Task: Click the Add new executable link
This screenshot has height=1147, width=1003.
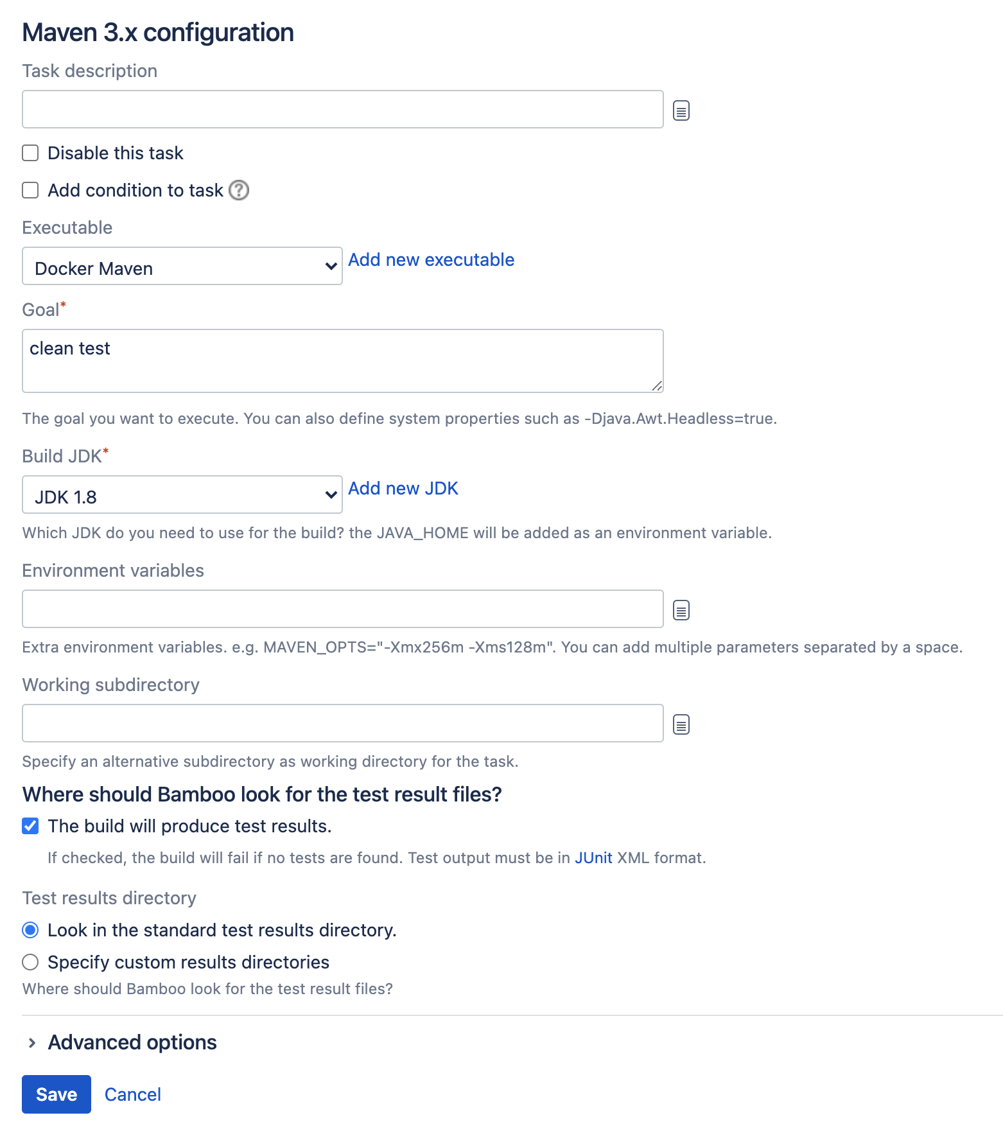Action: click(431, 259)
